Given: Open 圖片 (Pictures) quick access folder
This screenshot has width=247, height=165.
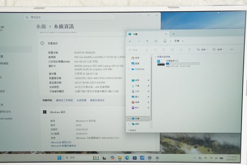Looking at the screenshot, I should pyautogui.click(x=135, y=97).
